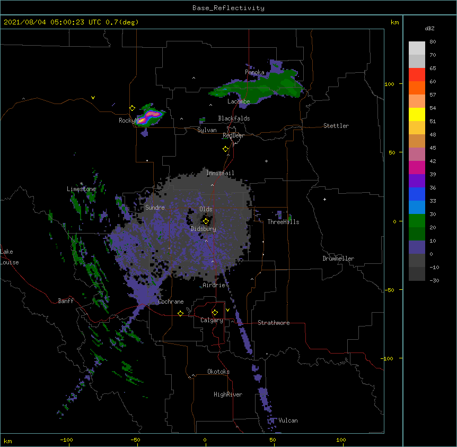Click the ThreeHills city label
Image resolution: width=457 pixels, height=447 pixels.
pos(284,222)
